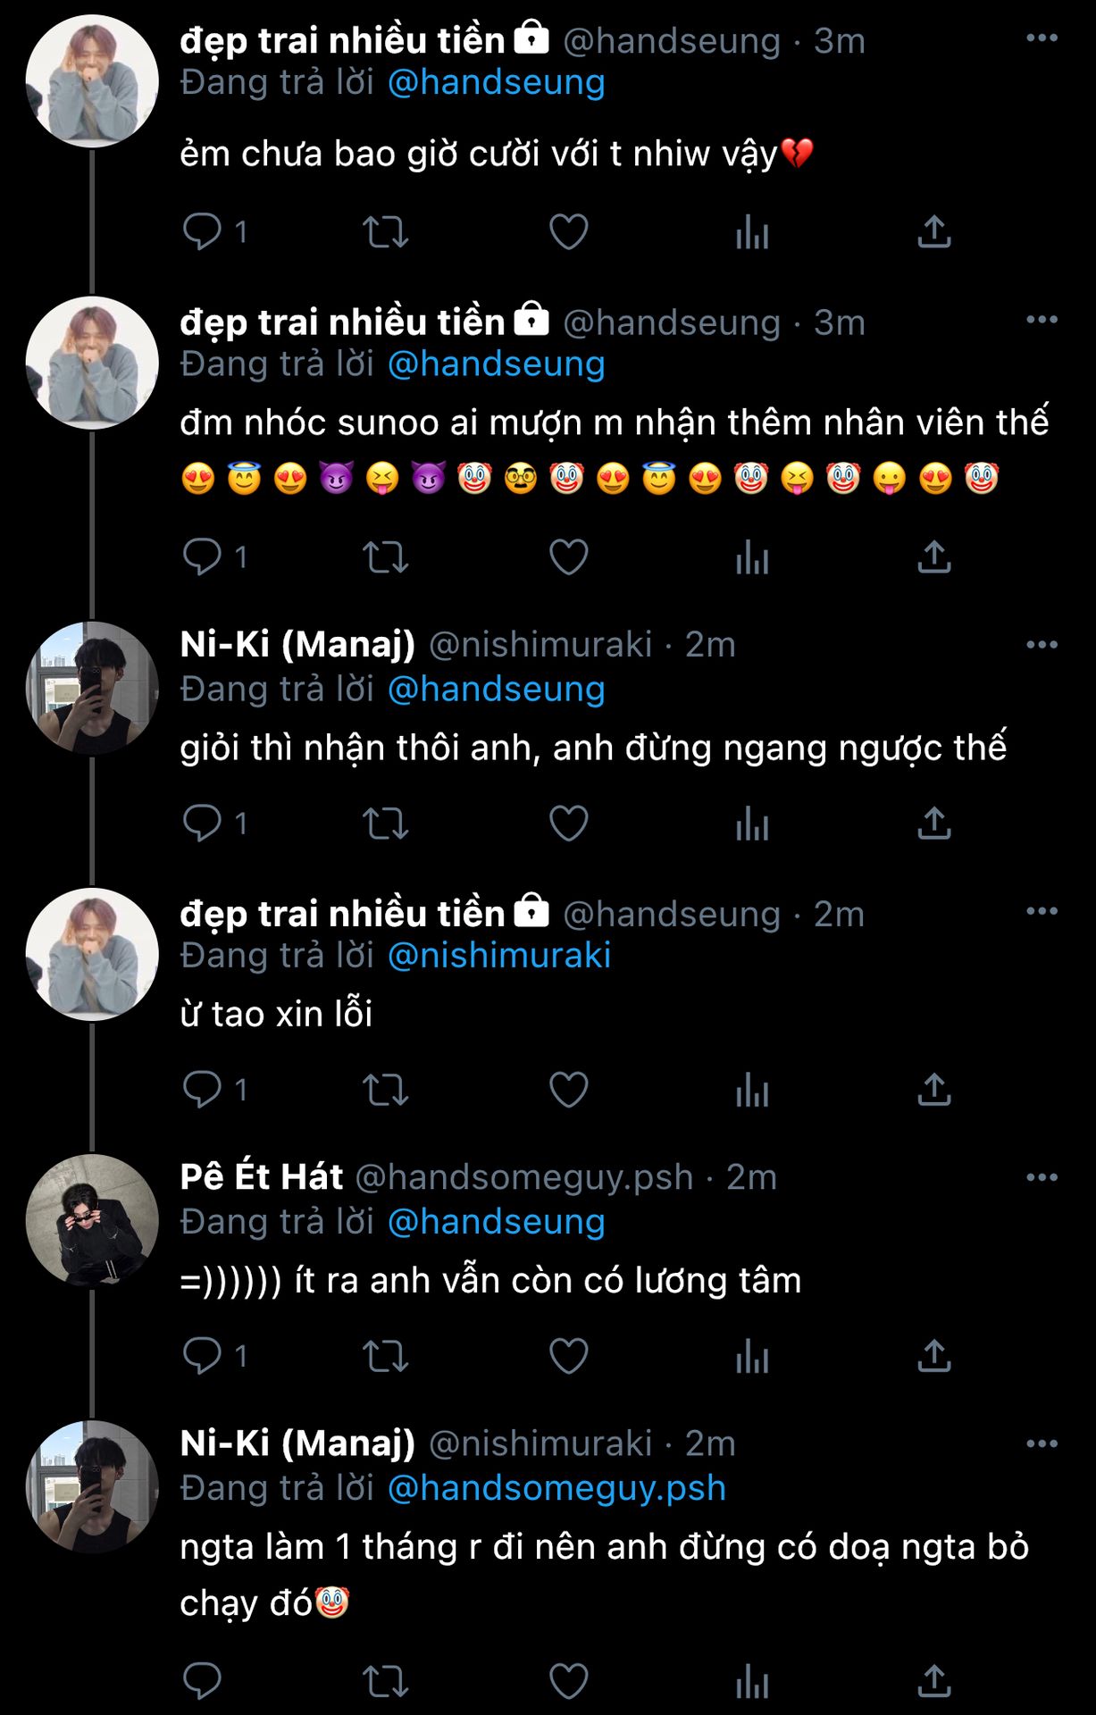Open the @nishimuraki mention link in reply line

click(499, 956)
